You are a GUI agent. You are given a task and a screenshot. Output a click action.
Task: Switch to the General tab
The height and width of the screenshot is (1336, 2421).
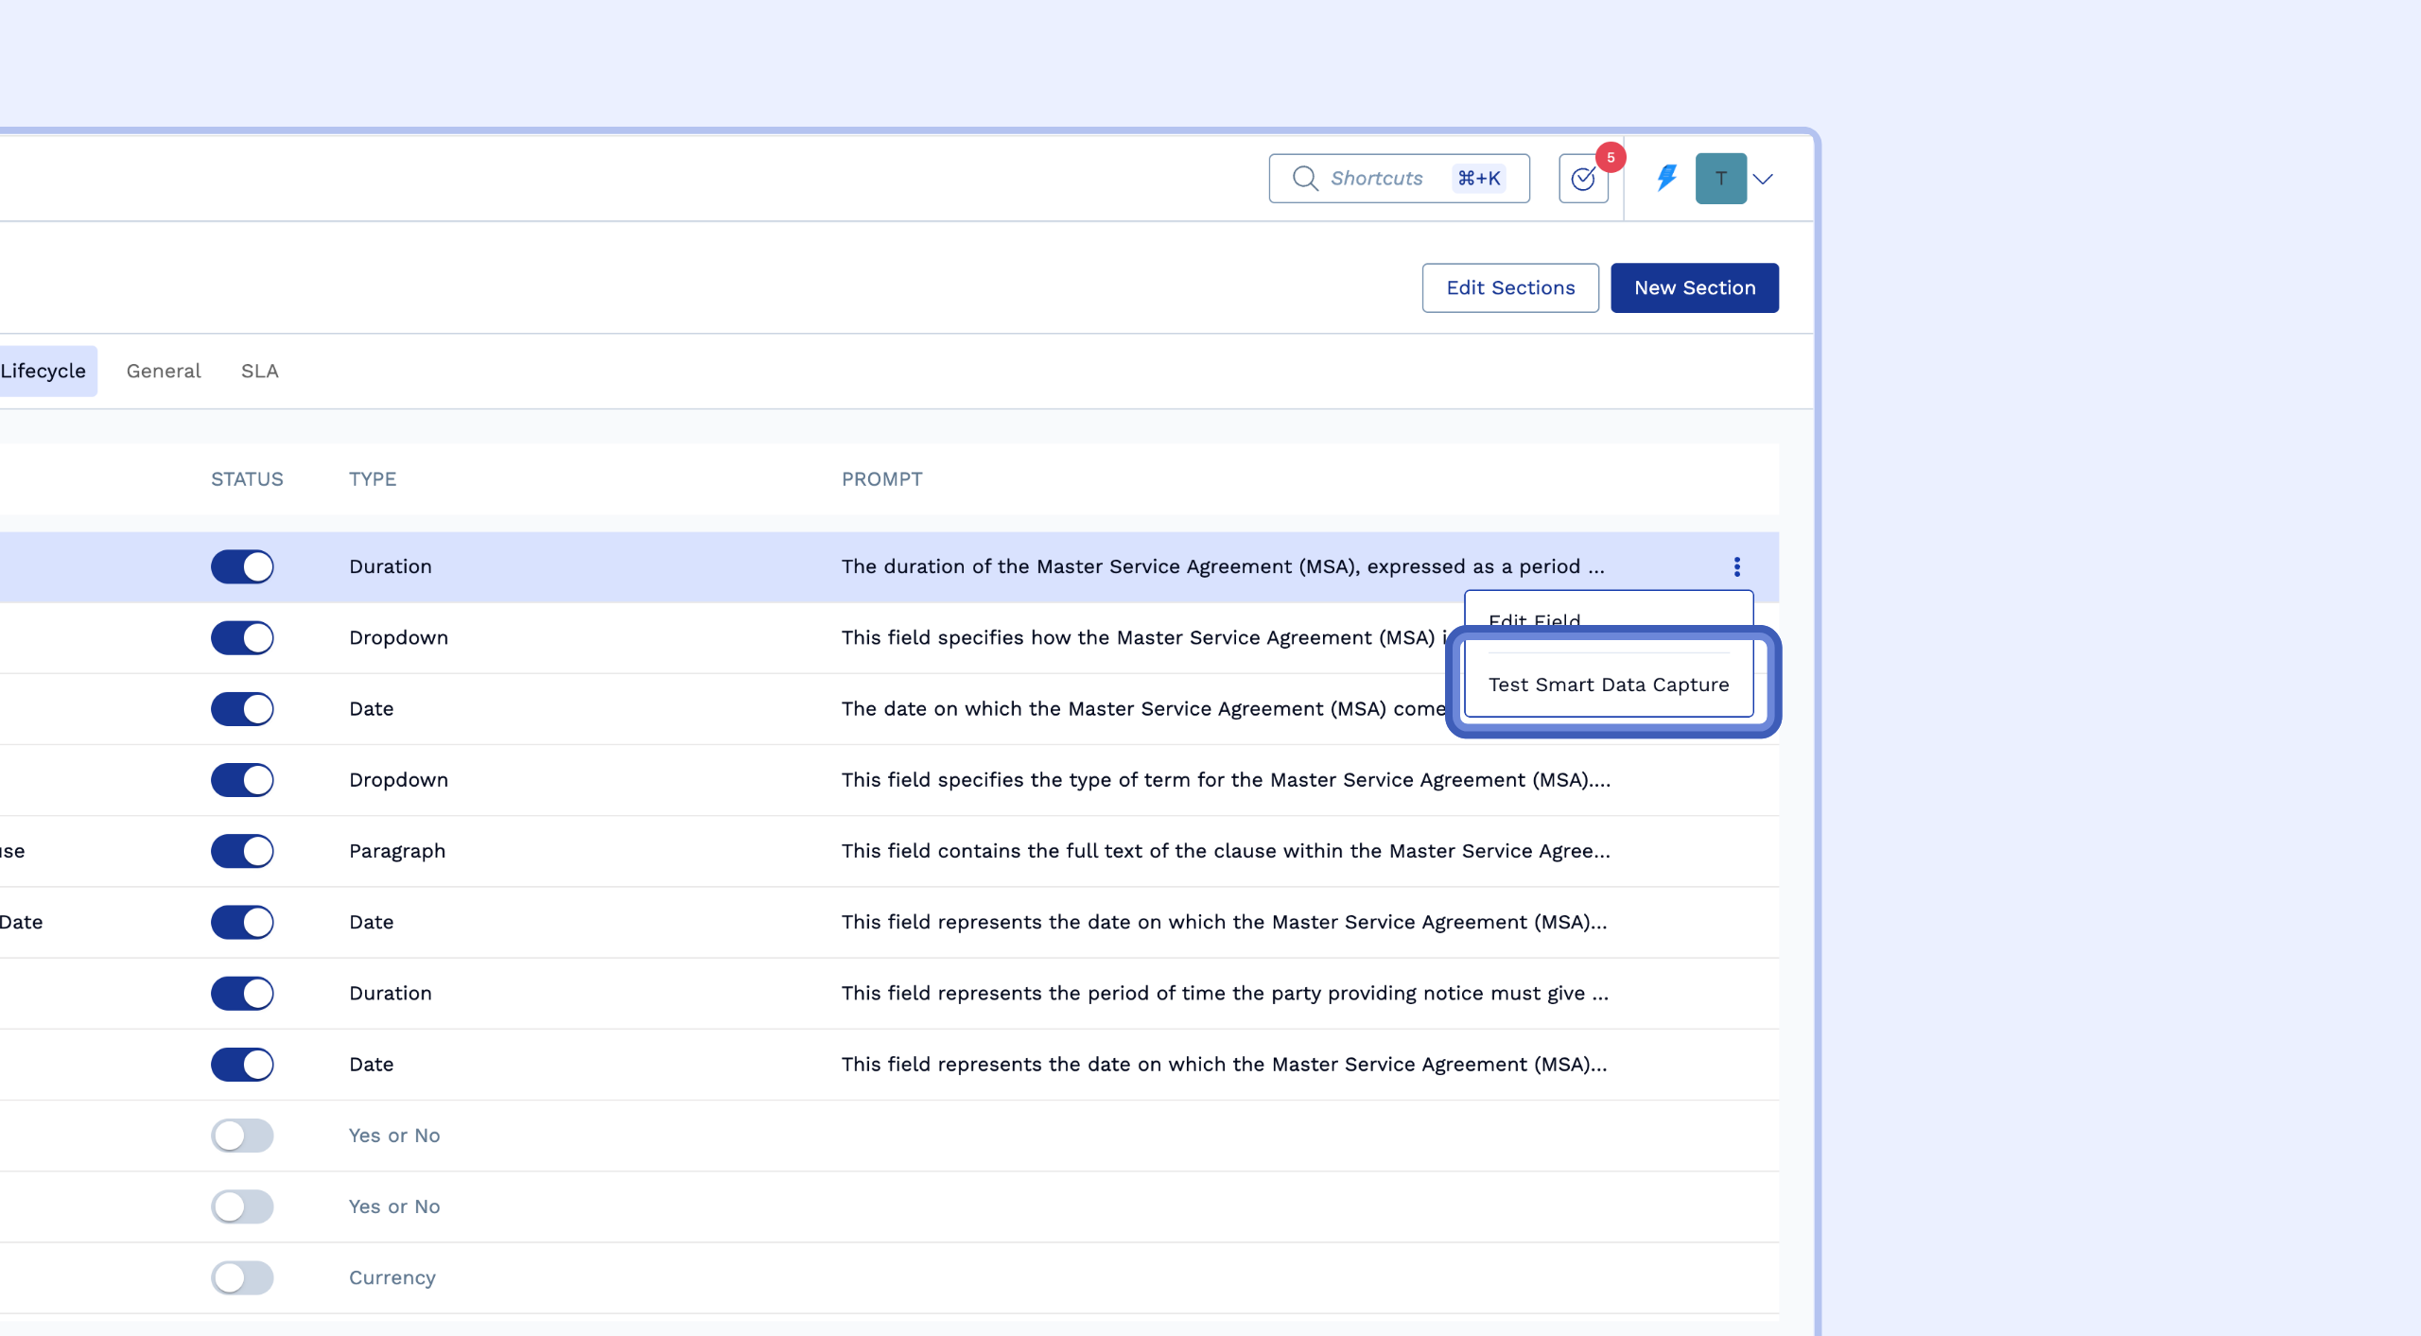(164, 372)
